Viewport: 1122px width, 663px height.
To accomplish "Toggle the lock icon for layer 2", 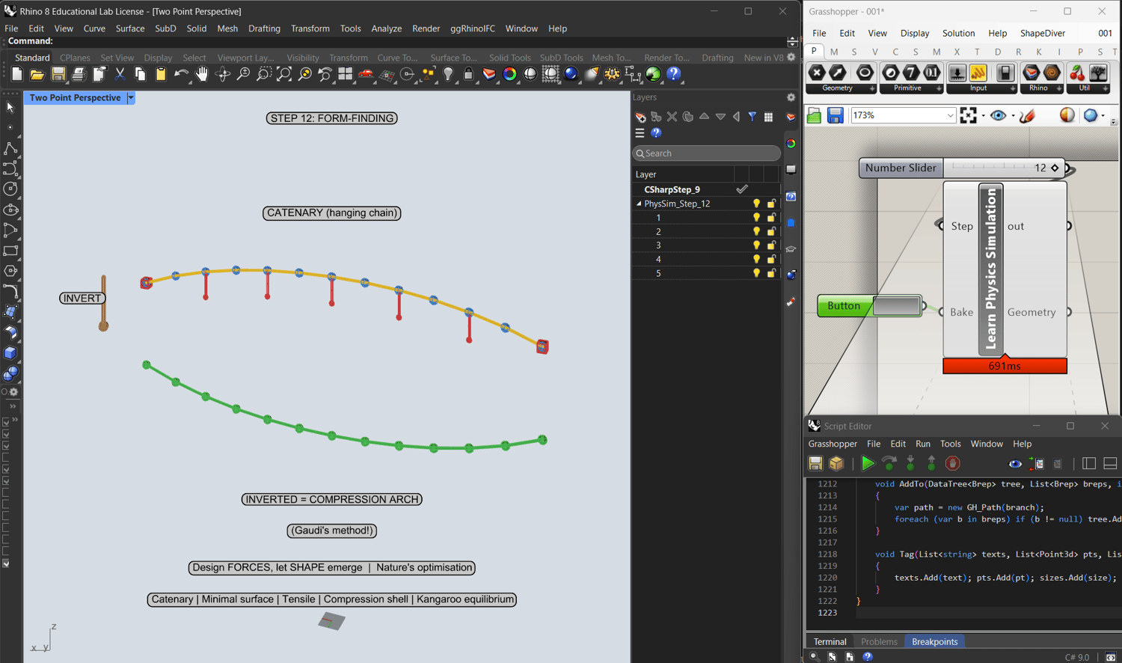I will pyautogui.click(x=771, y=231).
